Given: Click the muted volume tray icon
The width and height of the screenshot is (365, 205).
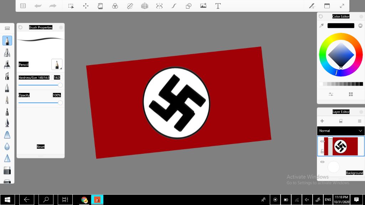Looking at the screenshot, I should 307,200.
